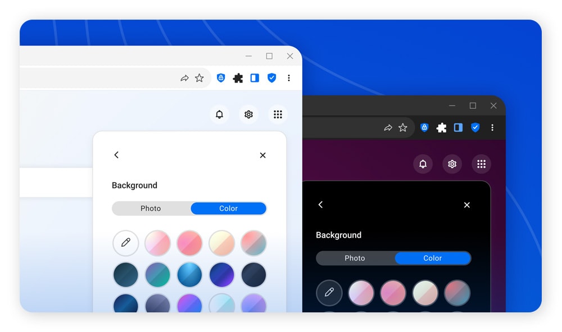Open the browser extensions puzzle icon
The height and width of the screenshot is (332, 562).
[x=238, y=78]
